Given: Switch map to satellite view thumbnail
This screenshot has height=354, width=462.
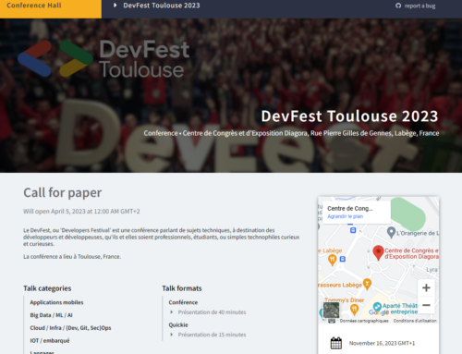Looking at the screenshot, I should [x=331, y=310].
